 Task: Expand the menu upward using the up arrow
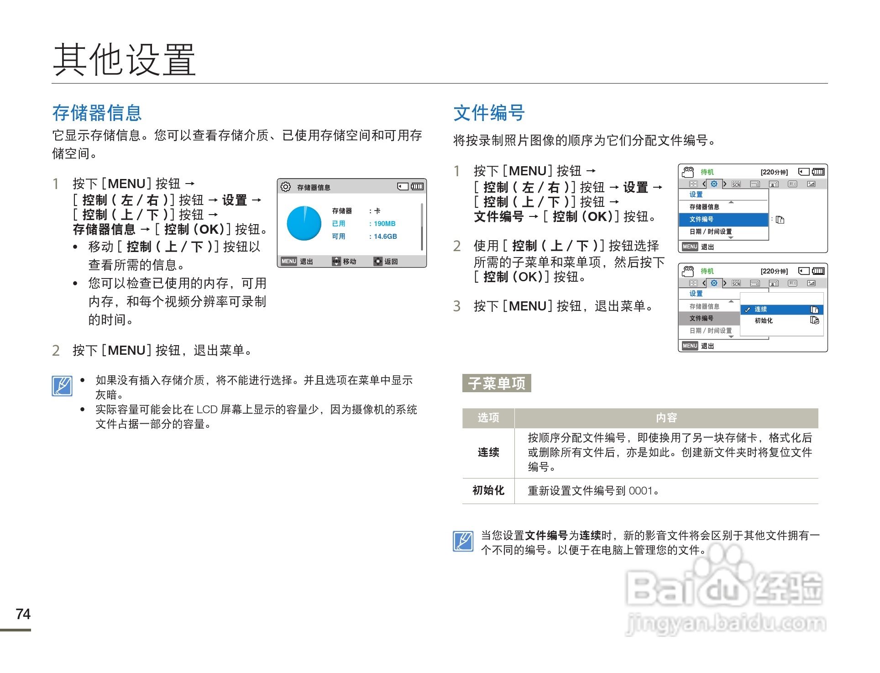(x=731, y=202)
